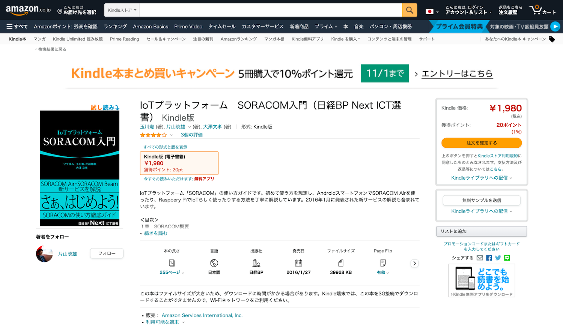Click the publication date calendar icon
The image size is (563, 327).
tap(299, 263)
